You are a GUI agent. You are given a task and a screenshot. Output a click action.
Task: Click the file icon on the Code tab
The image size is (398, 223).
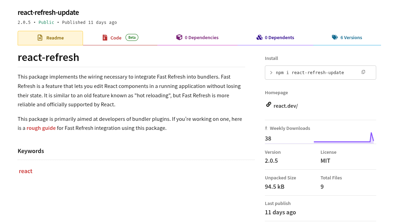[105, 37]
